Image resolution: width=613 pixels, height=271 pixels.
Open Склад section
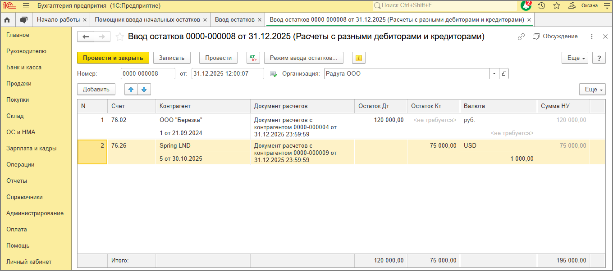coord(15,116)
